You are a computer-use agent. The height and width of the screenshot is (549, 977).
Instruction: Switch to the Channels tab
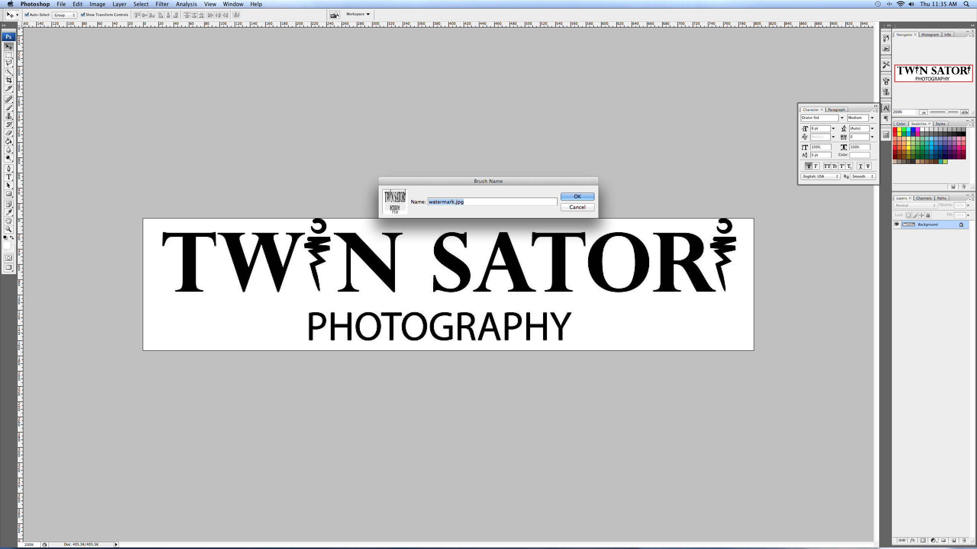[924, 198]
